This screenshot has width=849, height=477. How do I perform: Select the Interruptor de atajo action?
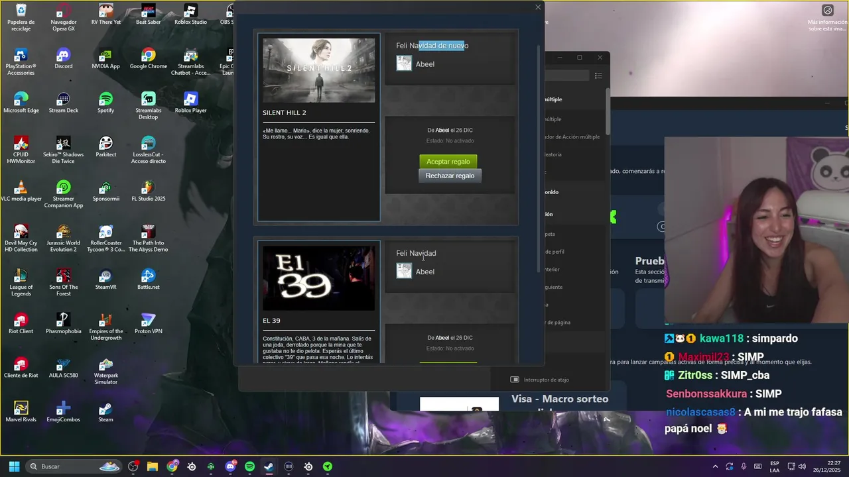(540, 380)
